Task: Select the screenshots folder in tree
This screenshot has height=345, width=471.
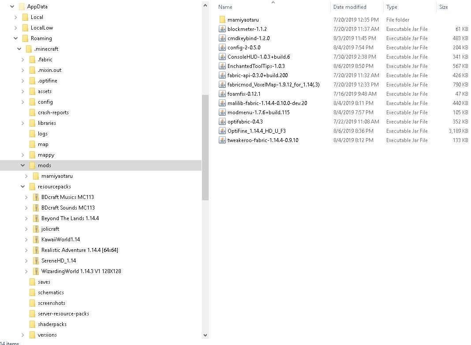Action: click(x=51, y=303)
